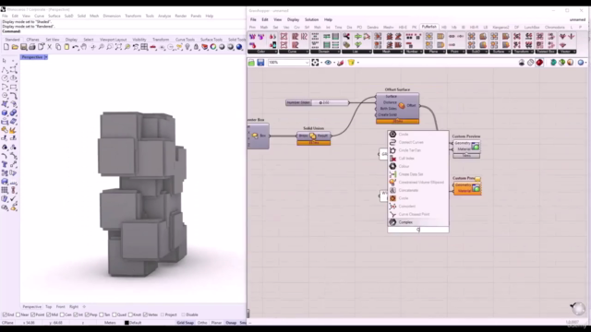Open the Perspective viewport title dropdown arrow

[x=46, y=57]
